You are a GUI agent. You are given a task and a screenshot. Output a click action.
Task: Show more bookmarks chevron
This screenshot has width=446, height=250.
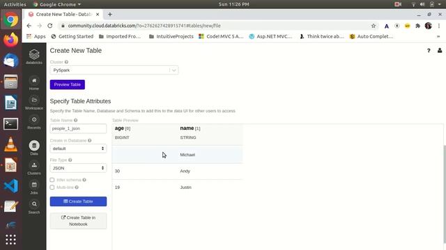point(438,37)
